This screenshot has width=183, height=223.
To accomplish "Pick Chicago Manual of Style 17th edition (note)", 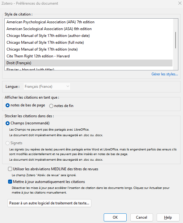I will [89, 49].
